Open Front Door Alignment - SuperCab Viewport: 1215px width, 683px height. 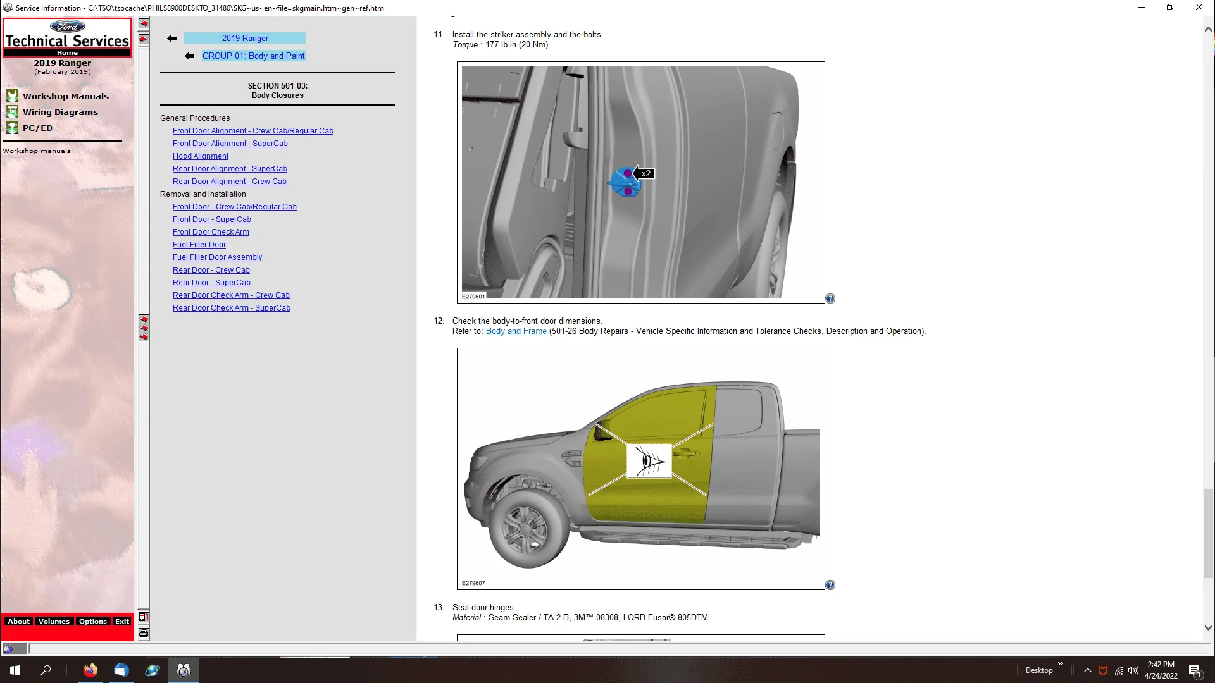[x=230, y=144]
